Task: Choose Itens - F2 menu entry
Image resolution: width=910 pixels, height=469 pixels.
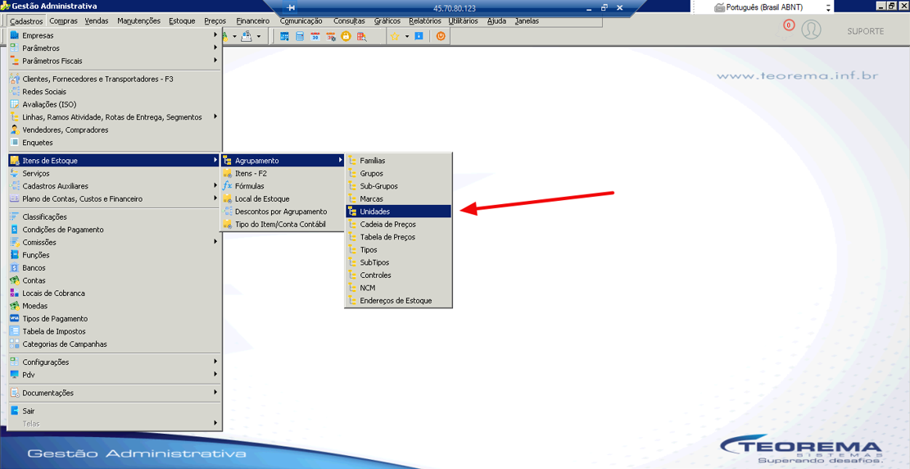Action: click(283, 173)
